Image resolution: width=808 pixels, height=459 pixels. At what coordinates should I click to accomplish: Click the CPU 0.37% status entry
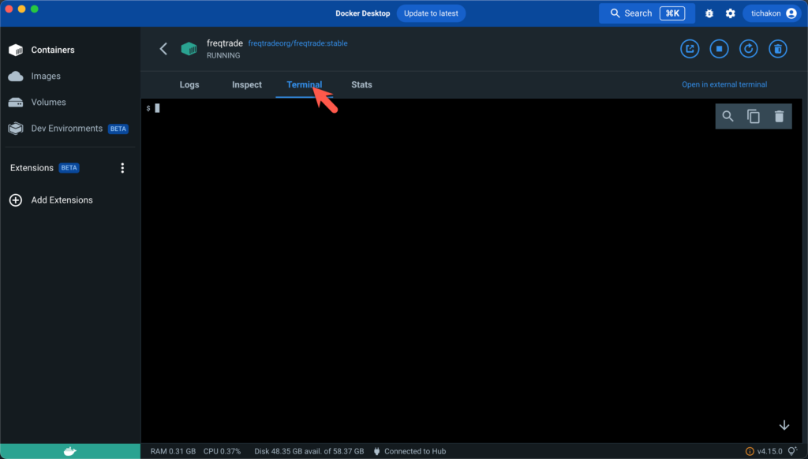point(222,451)
